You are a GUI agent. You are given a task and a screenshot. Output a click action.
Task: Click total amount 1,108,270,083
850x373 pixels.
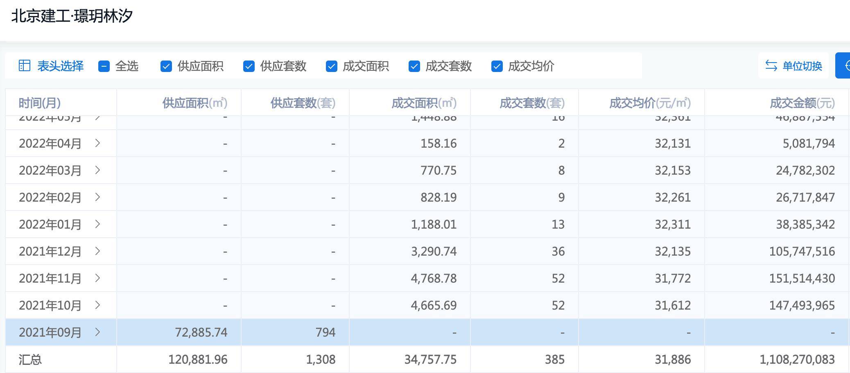tap(797, 359)
